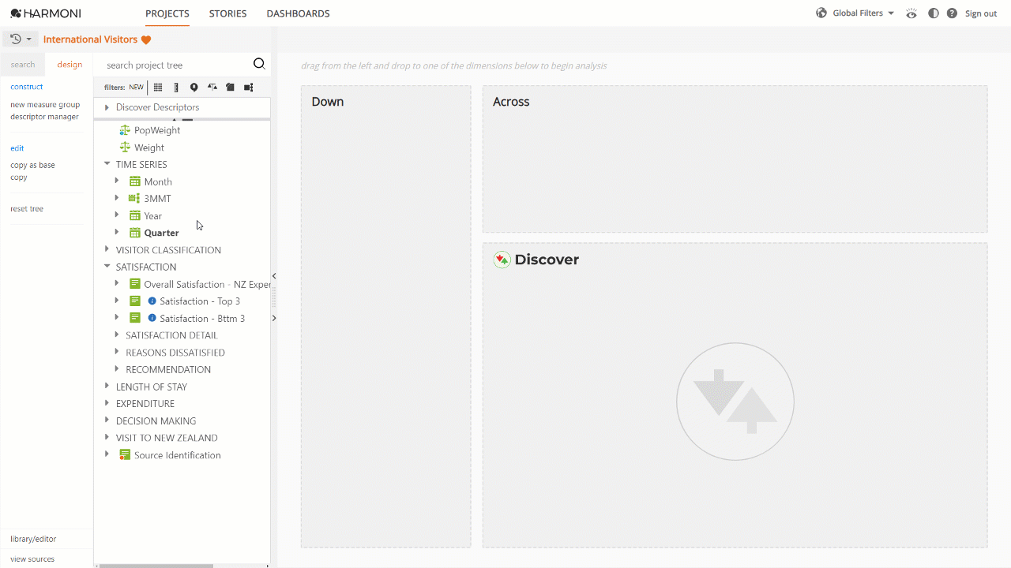
Task: Click reset tree link
Action: tap(27, 209)
